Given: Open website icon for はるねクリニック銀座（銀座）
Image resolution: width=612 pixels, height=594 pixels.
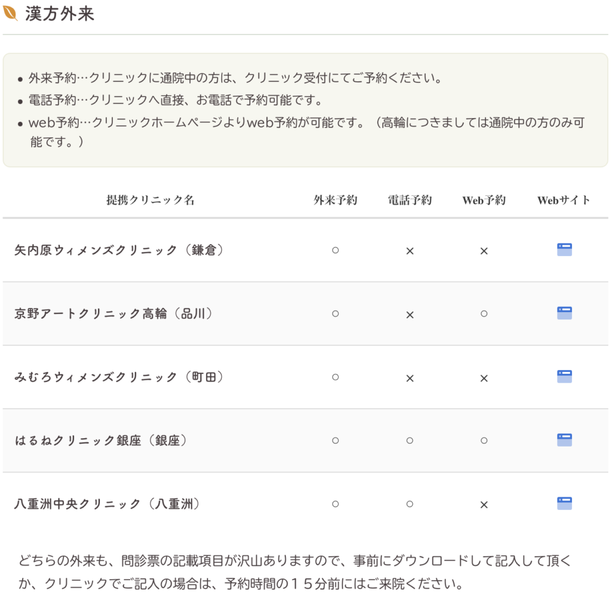Looking at the screenshot, I should point(564,441).
